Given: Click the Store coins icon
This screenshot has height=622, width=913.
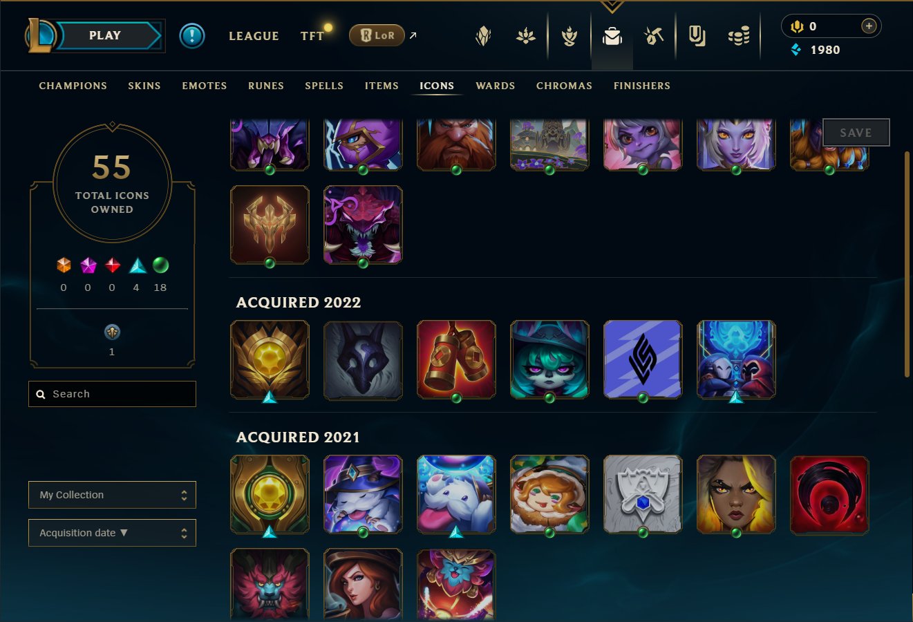Looking at the screenshot, I should [x=739, y=36].
